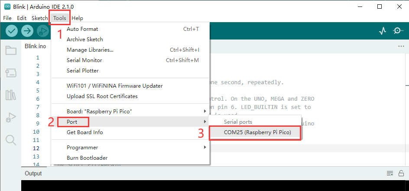Choose Get Board Info

(130, 132)
